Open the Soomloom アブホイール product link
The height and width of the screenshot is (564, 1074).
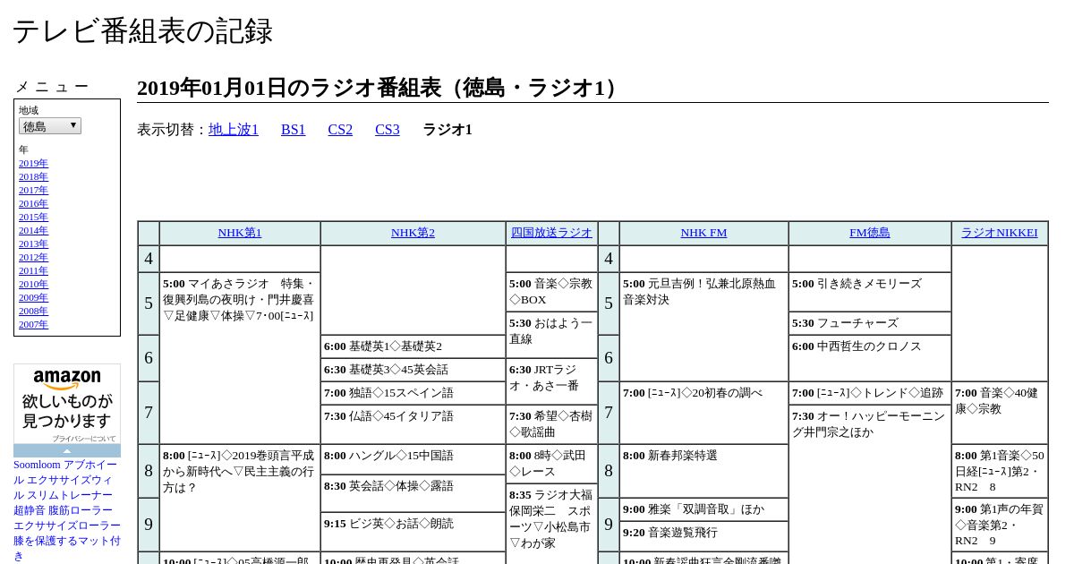(67, 510)
